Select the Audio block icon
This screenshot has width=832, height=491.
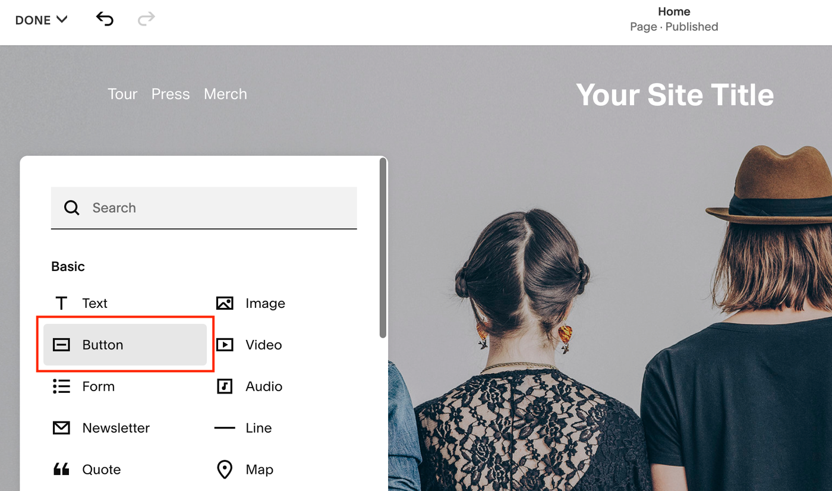coord(225,386)
